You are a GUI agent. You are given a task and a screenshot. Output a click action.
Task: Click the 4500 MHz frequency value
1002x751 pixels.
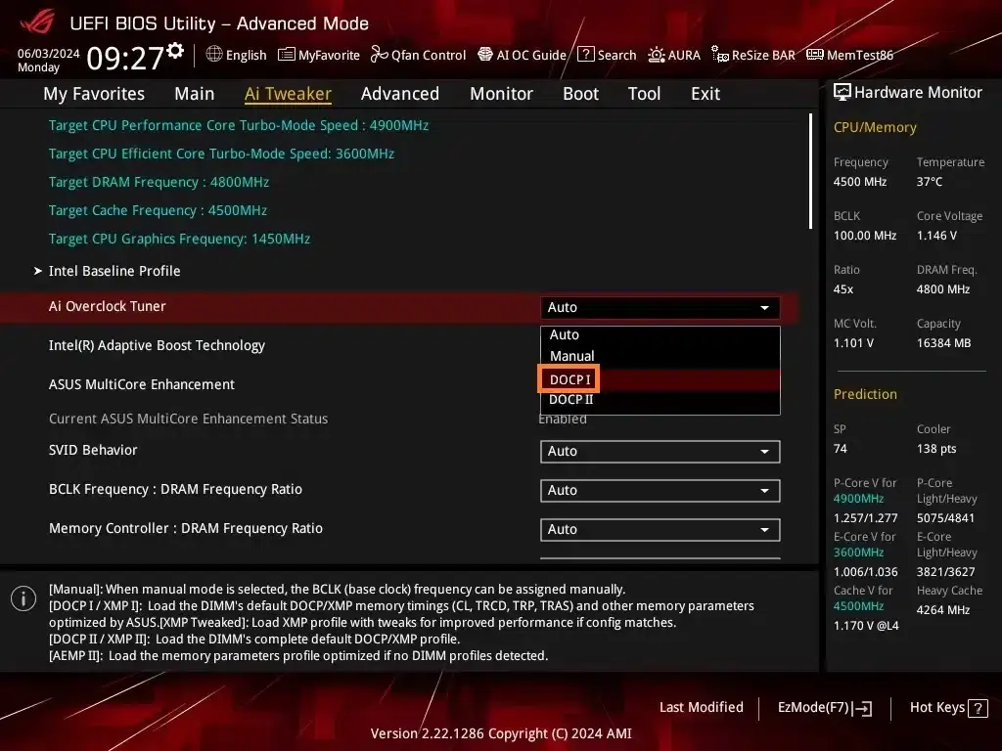pyautogui.click(x=860, y=182)
